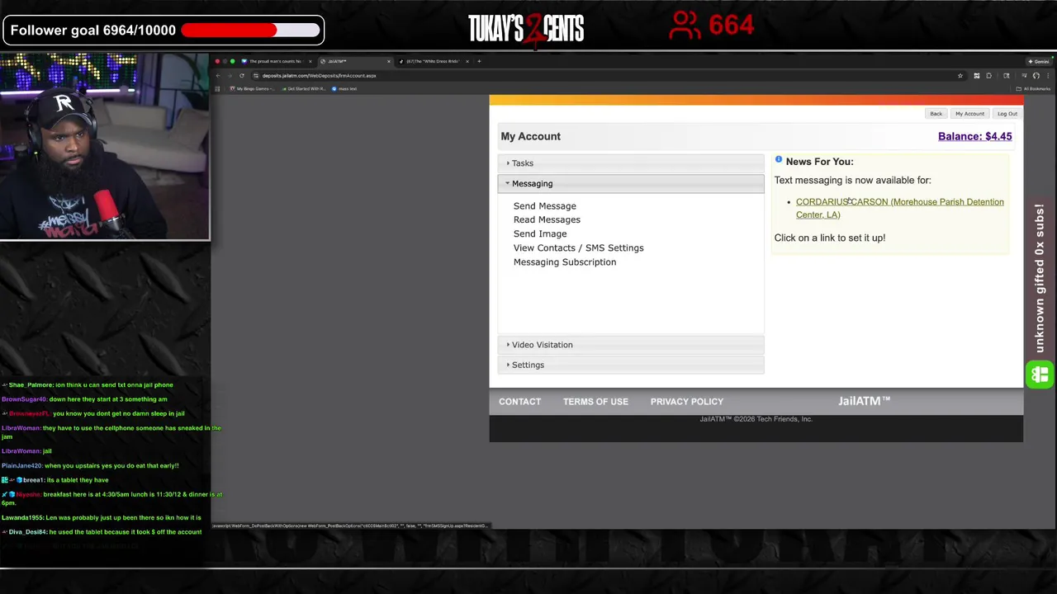Switch to the proud man's counts tab
Image resolution: width=1057 pixels, height=594 pixels.
coord(277,61)
